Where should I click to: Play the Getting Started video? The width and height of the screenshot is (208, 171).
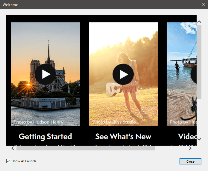pos(45,74)
